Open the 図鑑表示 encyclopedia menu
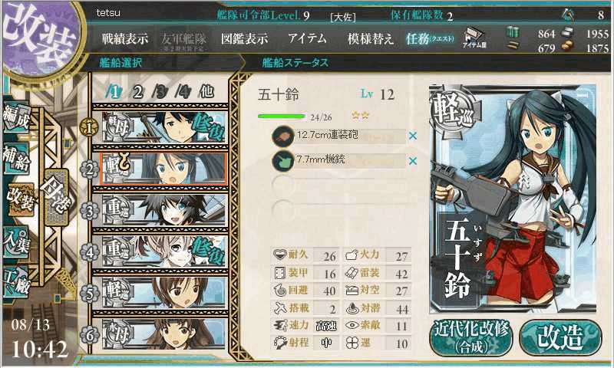This screenshot has height=368, width=614. [244, 38]
